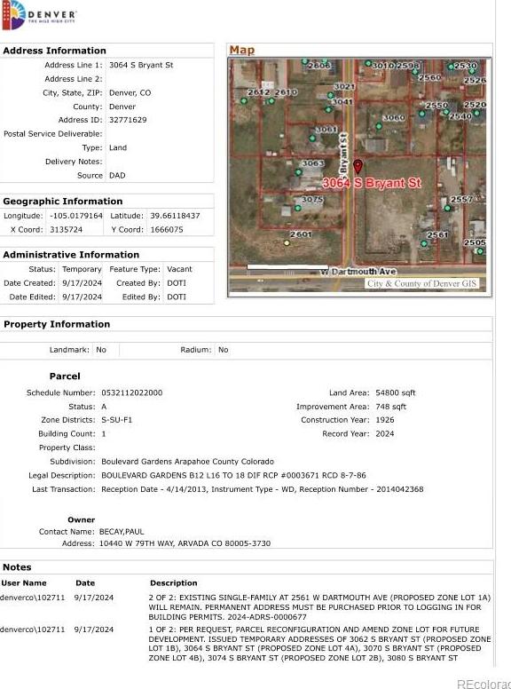Viewport: 511px width, 689px height.
Task: Click the Vacant feature type value
Action: 179,269
